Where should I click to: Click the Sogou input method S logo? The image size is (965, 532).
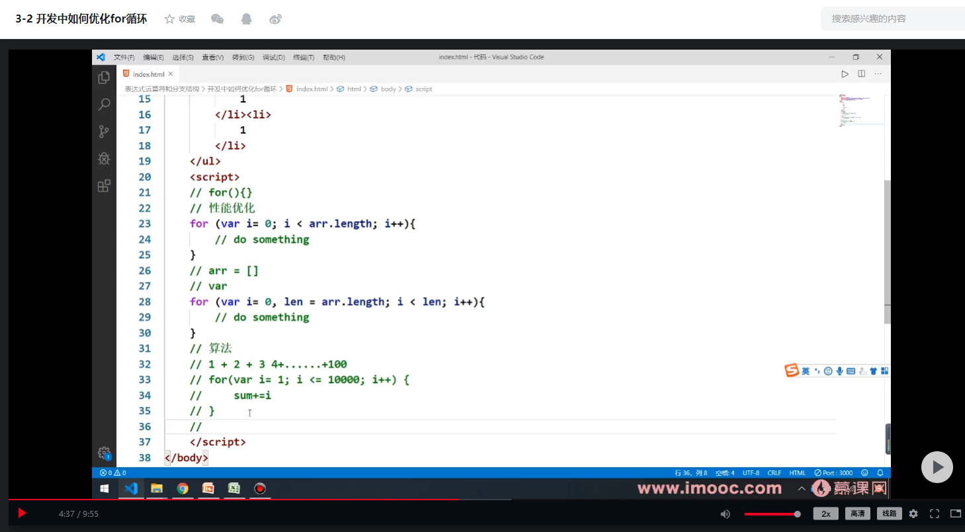(x=792, y=371)
